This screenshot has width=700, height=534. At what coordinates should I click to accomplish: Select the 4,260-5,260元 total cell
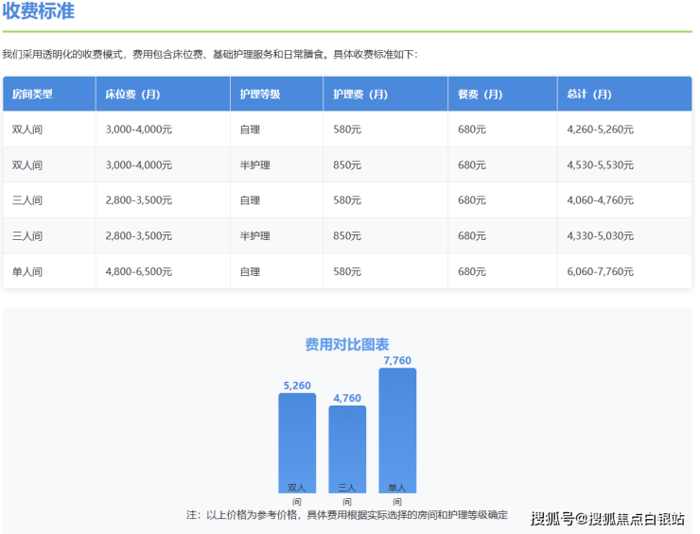coord(600,129)
